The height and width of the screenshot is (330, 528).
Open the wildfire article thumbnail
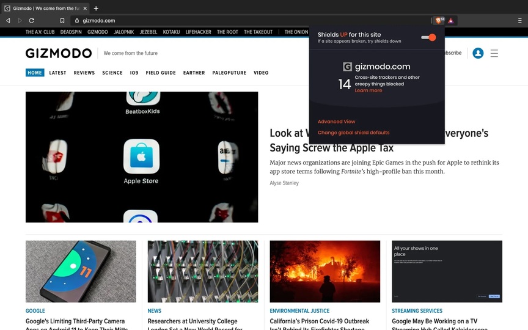325,271
